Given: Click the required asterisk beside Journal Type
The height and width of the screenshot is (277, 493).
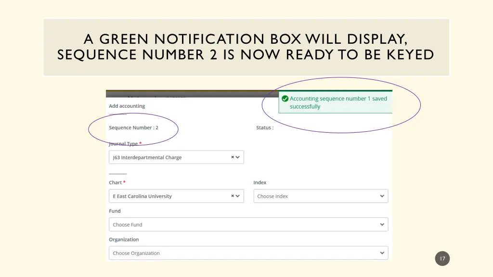Looking at the screenshot, I should point(140,142).
